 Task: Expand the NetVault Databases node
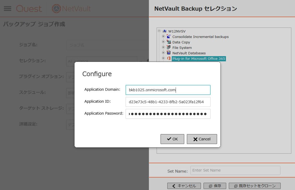tap(163, 53)
